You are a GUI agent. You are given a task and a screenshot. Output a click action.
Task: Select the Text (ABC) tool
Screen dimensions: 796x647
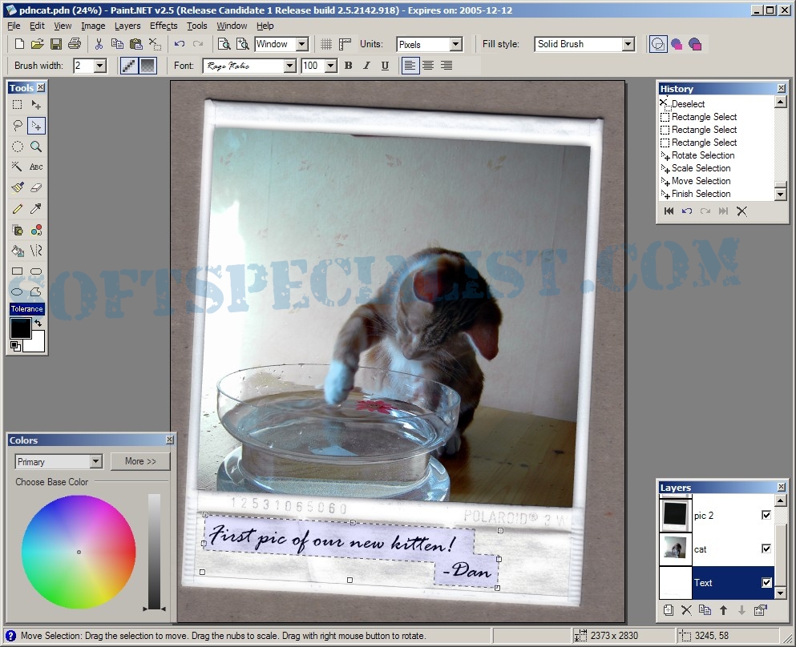[36, 167]
